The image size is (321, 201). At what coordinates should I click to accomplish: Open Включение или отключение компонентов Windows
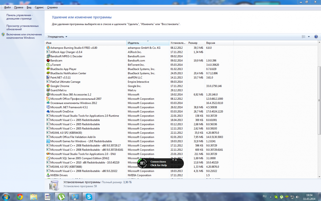(x=24, y=36)
